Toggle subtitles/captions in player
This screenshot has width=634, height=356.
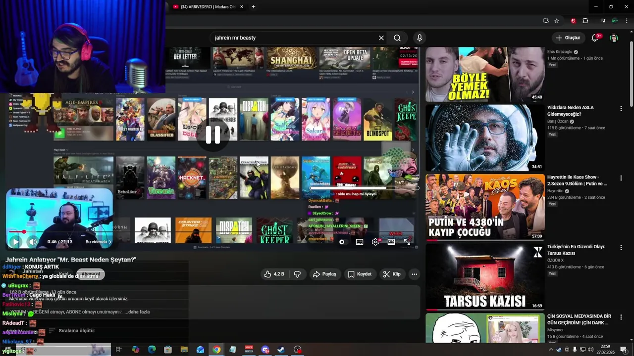click(360, 242)
